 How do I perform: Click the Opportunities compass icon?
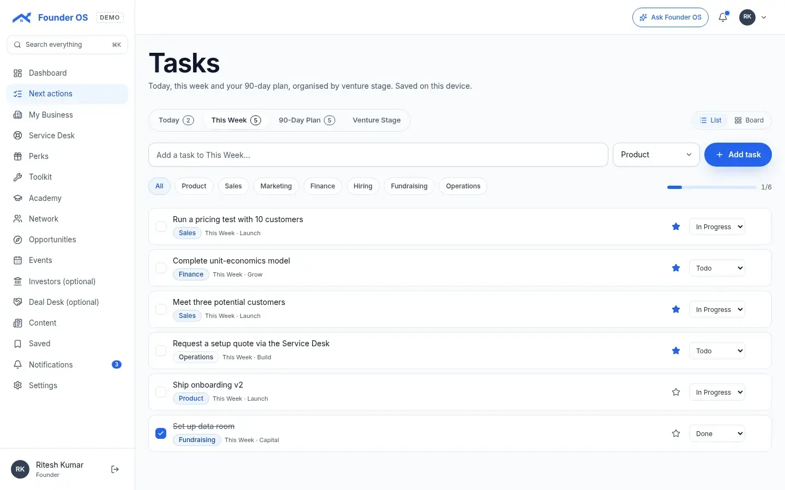[18, 240]
